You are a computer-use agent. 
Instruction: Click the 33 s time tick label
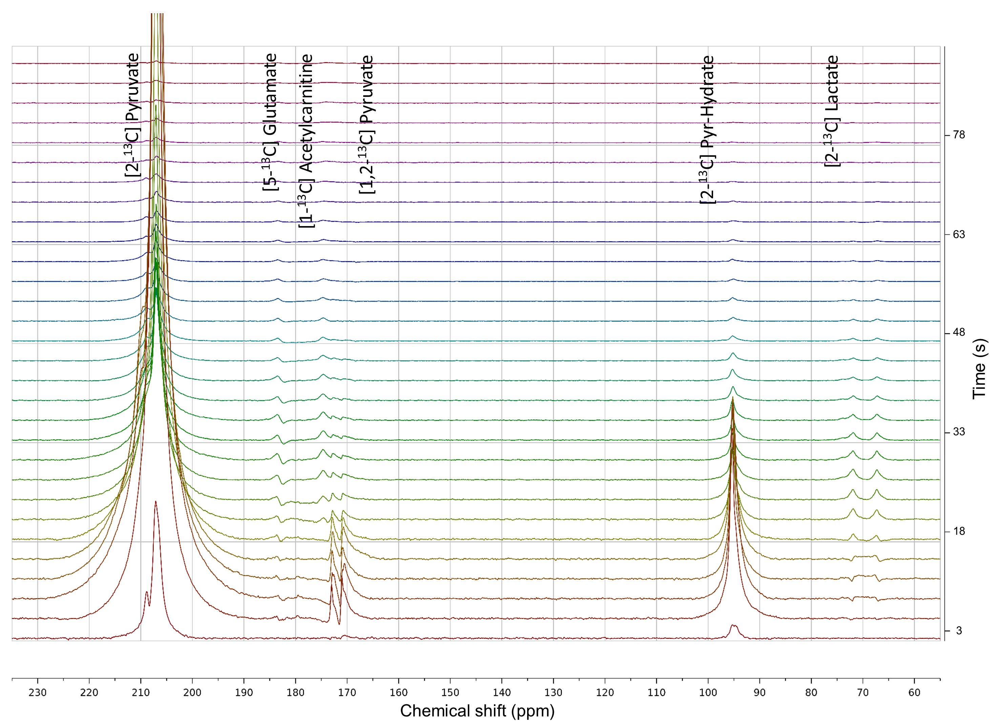958,432
